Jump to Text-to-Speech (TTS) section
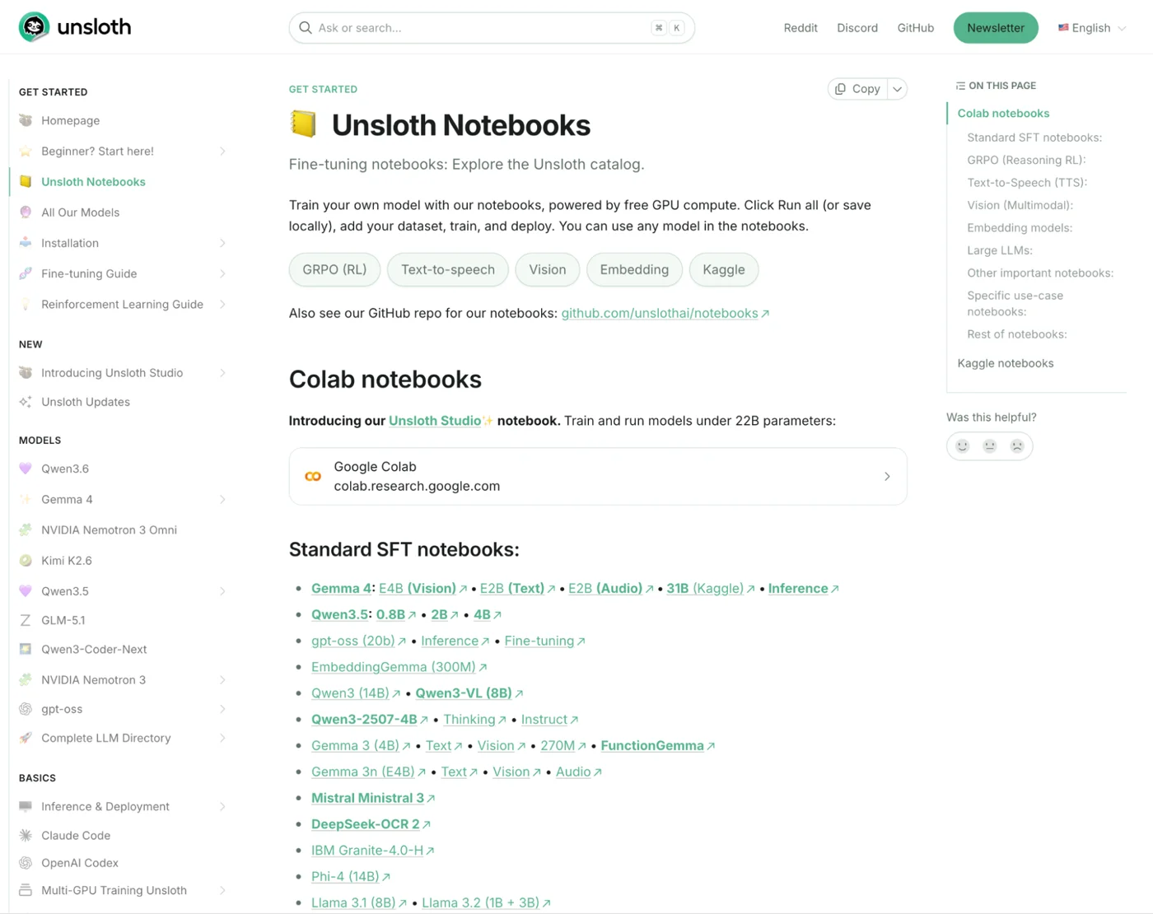This screenshot has width=1153, height=914. 1027,183
